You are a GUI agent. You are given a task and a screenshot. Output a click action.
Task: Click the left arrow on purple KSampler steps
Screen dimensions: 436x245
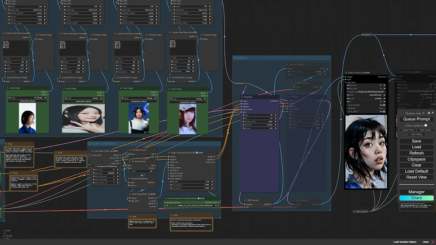point(244,115)
